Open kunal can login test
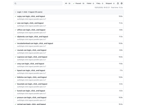Image resolution: width=141 pixels, height=105 pixels. tap(31, 91)
